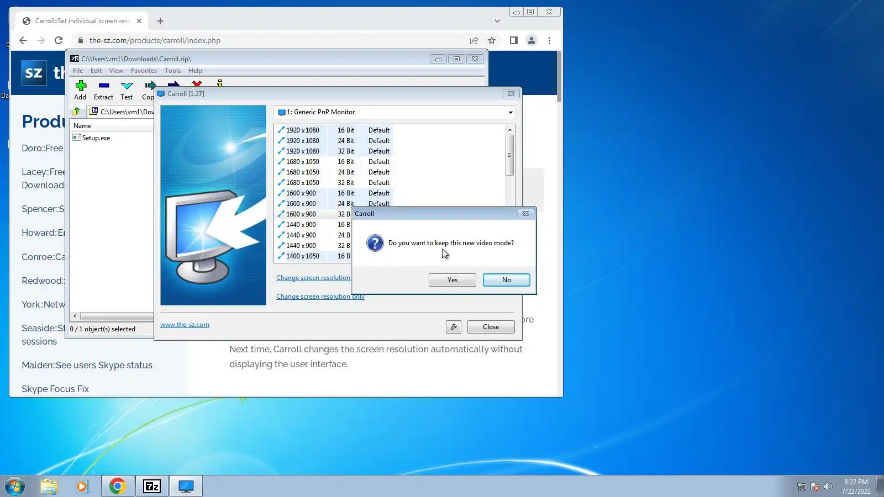This screenshot has height=497, width=884.
Task: View site information padlock icon
Action: coord(81,40)
